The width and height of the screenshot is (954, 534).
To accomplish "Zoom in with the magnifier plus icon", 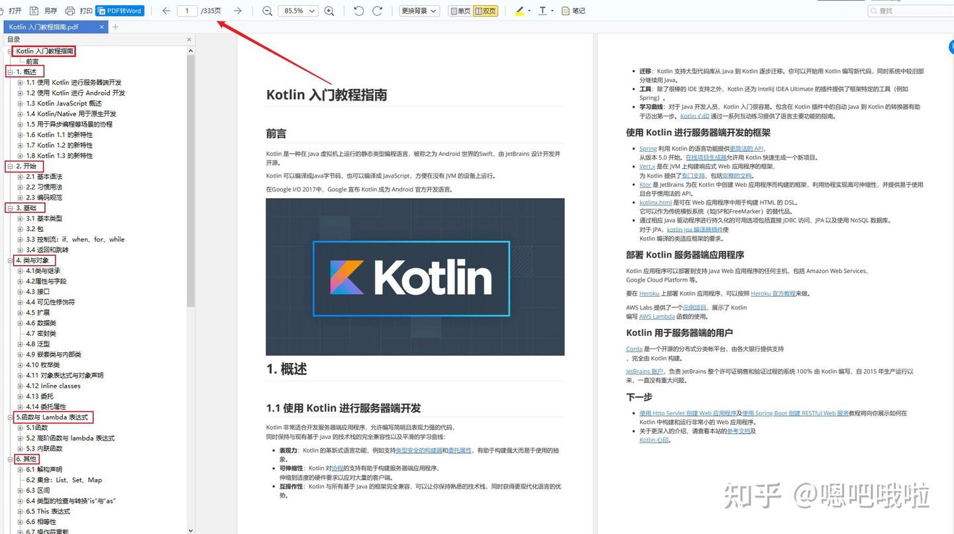I will pyautogui.click(x=329, y=11).
